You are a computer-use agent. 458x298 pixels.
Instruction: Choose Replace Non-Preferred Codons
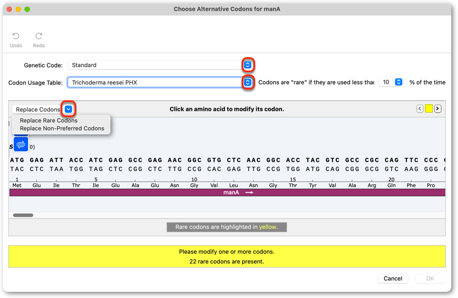[x=62, y=128]
